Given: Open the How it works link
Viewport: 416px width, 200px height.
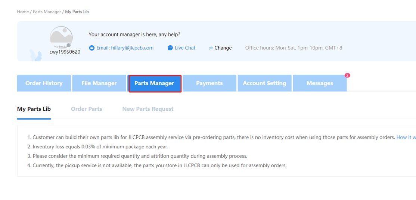Looking at the screenshot, I should point(406,138).
